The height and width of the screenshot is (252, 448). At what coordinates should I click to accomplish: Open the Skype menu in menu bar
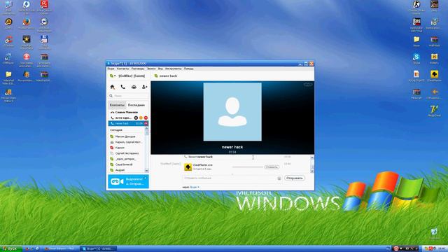click(111, 69)
